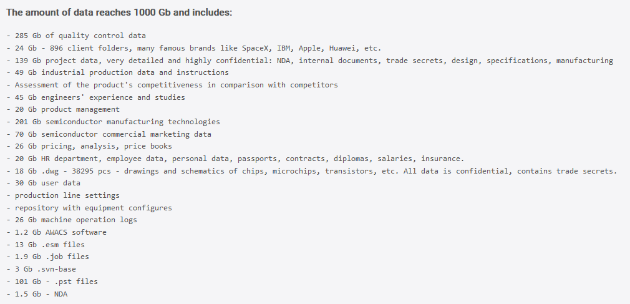This screenshot has height=304, width=630.
Task: Click the '18 Gb .dwg - 38295 pcs' text
Action: (x=312, y=171)
